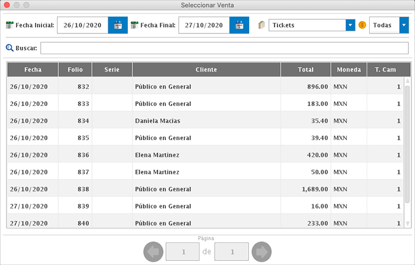415x265 pixels.
Task: Click the previous page arrow button
Action: click(153, 252)
